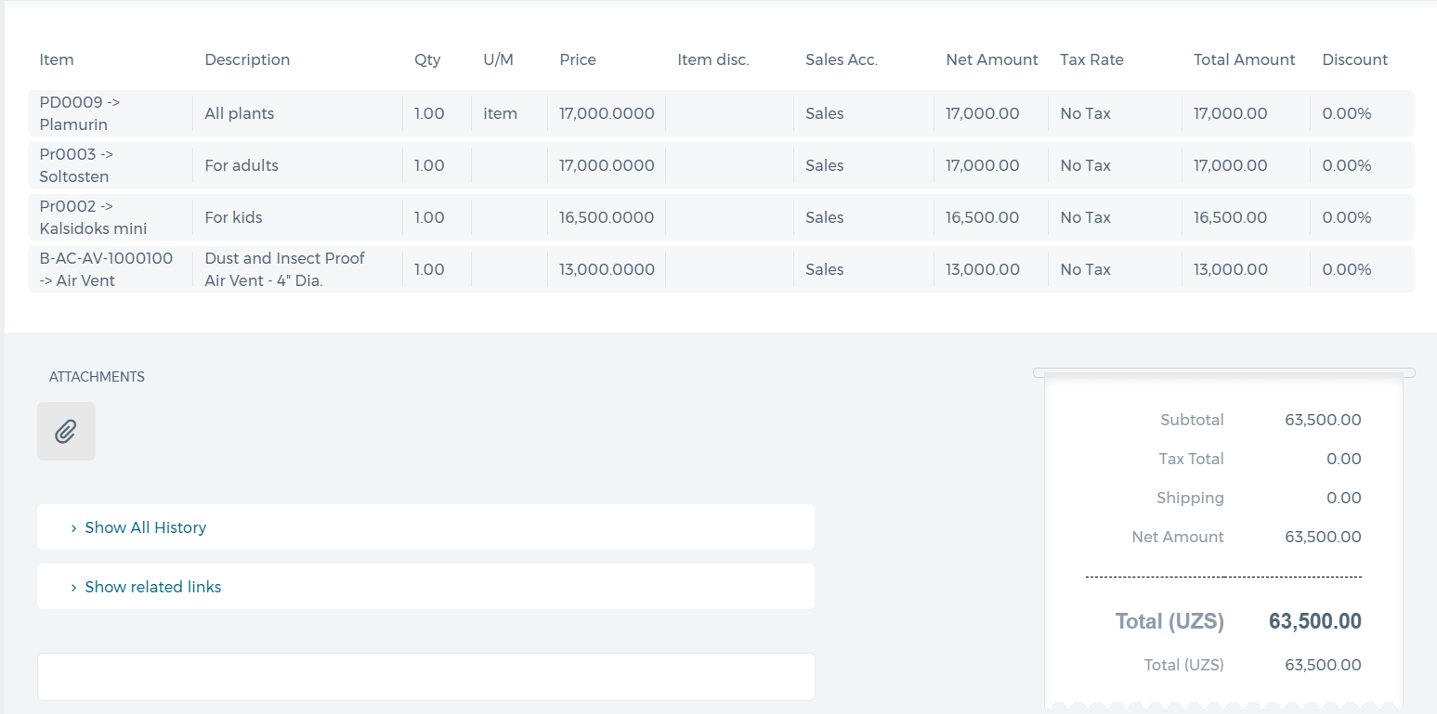Viewport: 1437px width, 714px height.
Task: Click the 16,500.00 net amount cell
Action: click(x=991, y=217)
